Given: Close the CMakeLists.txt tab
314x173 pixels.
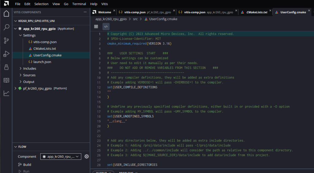Looking at the screenshot, I should [270, 10].
